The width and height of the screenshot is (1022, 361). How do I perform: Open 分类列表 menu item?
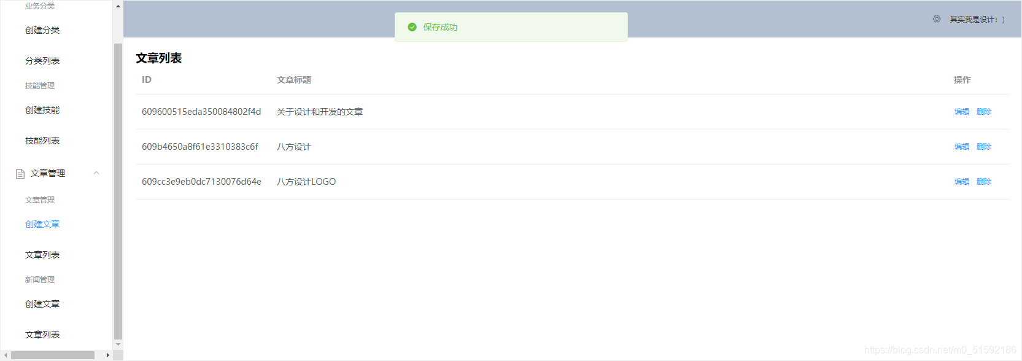click(42, 61)
